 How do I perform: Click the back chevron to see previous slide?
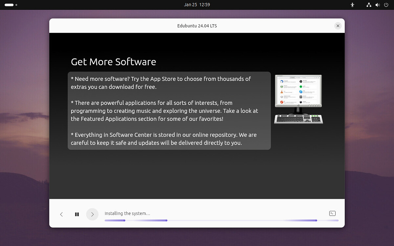click(x=61, y=214)
